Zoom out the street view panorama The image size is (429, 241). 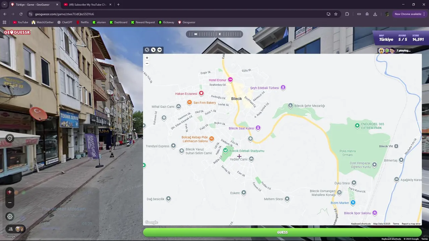click(10, 203)
